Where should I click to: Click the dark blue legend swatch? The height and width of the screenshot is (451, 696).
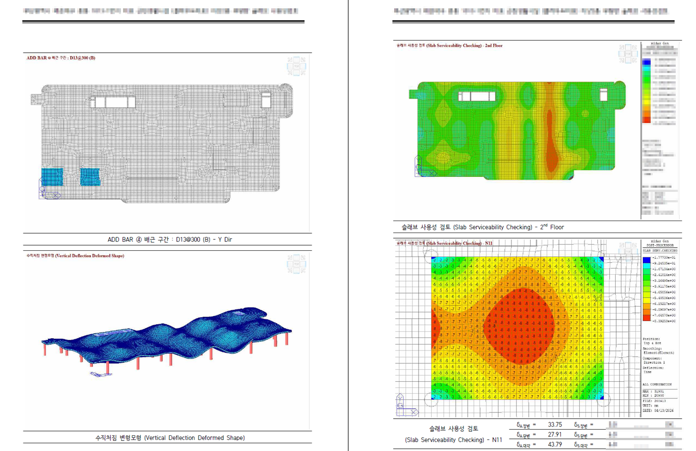[646, 259]
